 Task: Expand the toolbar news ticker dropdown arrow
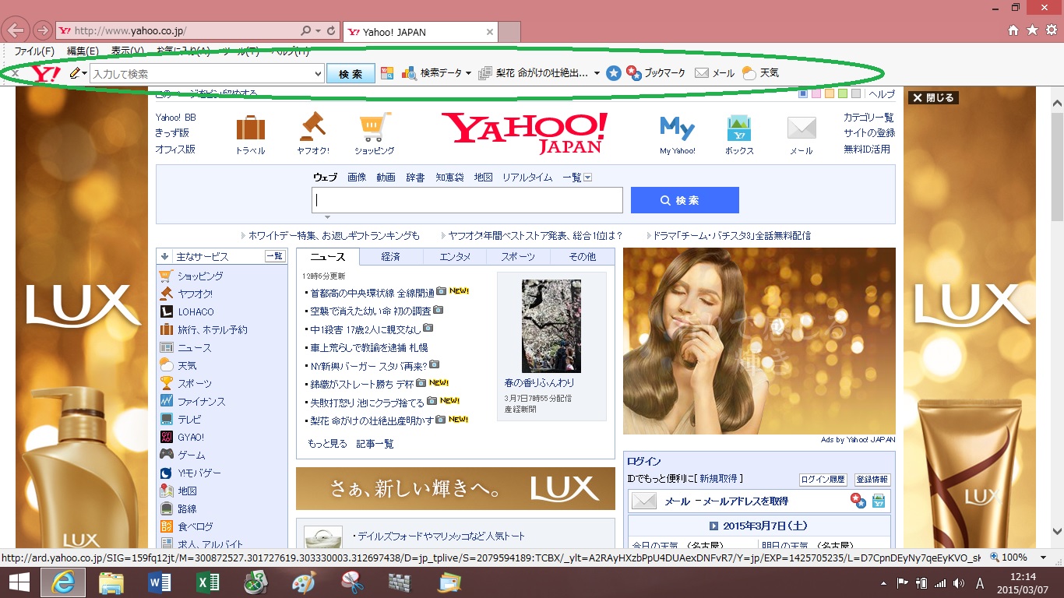[x=597, y=73]
